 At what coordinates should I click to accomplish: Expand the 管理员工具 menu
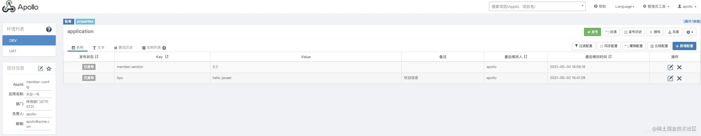[656, 7]
